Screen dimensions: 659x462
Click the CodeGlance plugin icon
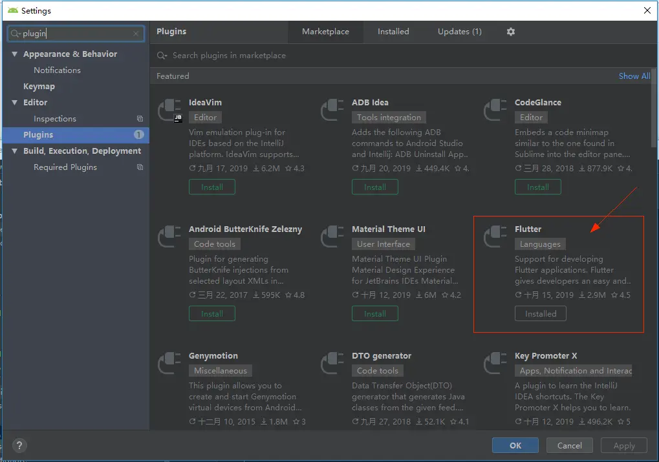(495, 110)
